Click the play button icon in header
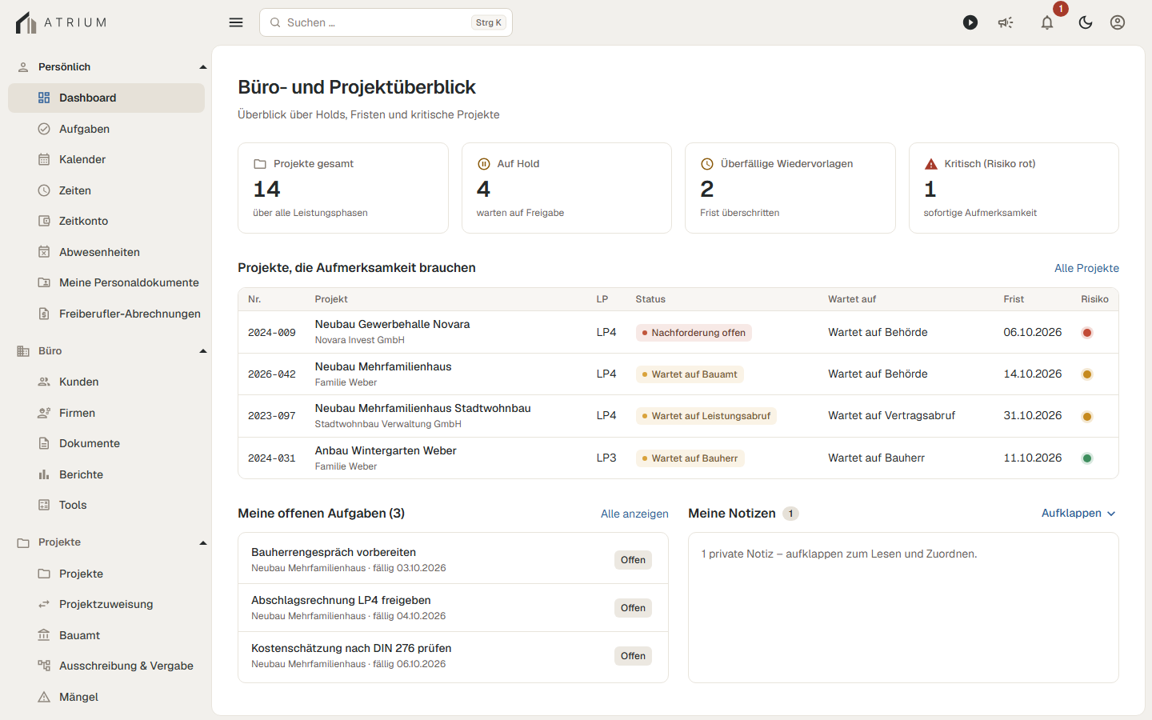Viewport: 1152px width, 720px height. pos(970,22)
